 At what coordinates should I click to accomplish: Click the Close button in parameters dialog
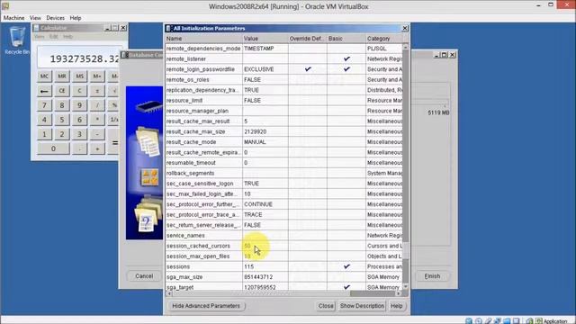pyautogui.click(x=326, y=306)
